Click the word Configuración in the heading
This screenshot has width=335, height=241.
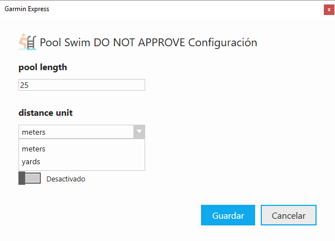[x=223, y=42]
